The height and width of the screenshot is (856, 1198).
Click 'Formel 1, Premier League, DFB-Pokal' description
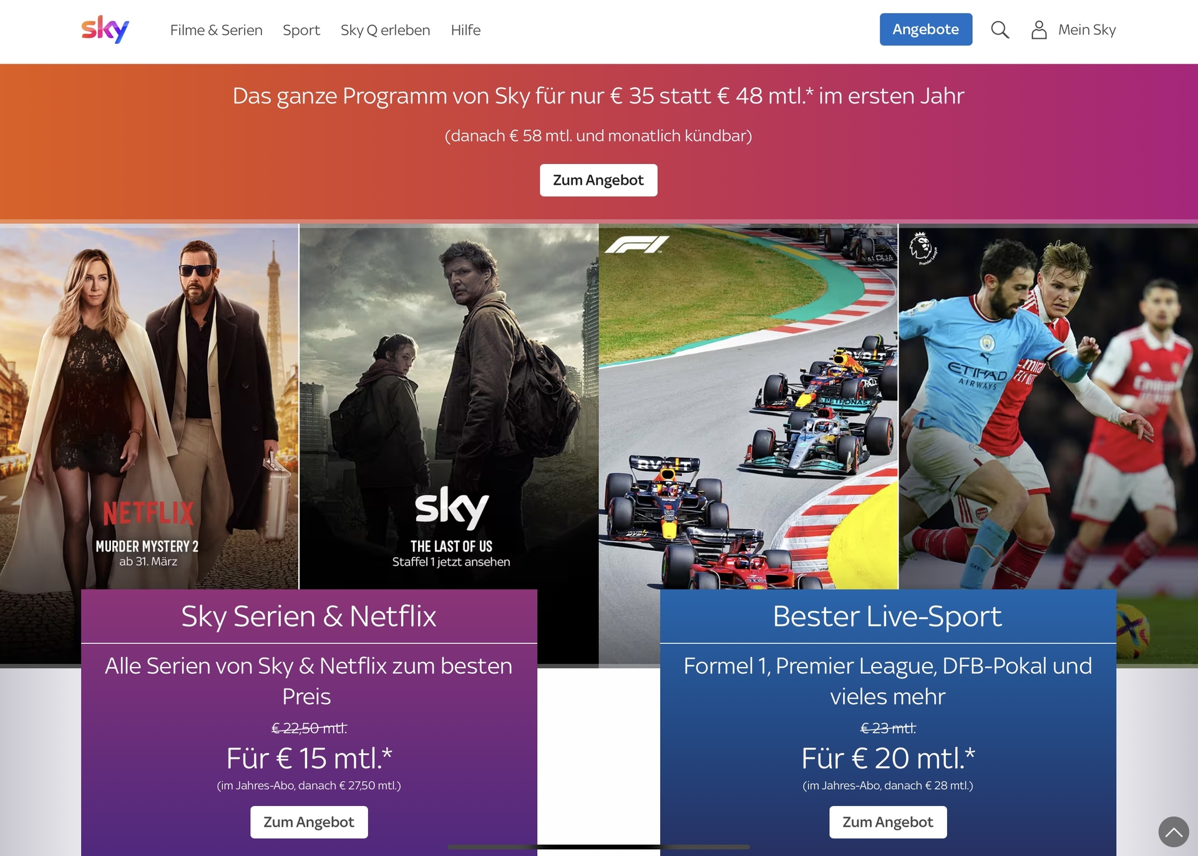[x=888, y=681]
